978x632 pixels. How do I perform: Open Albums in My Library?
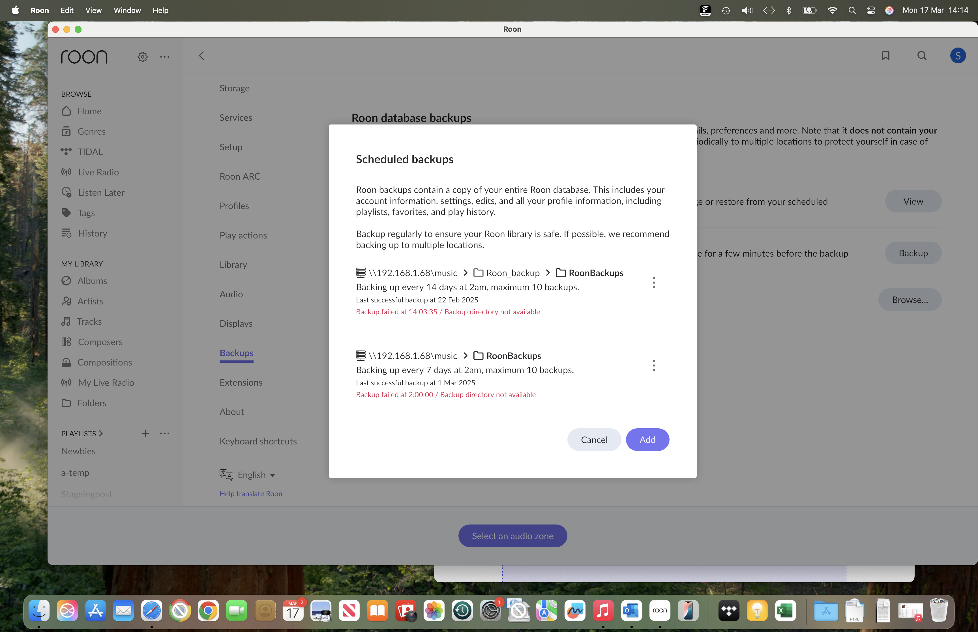84,281
